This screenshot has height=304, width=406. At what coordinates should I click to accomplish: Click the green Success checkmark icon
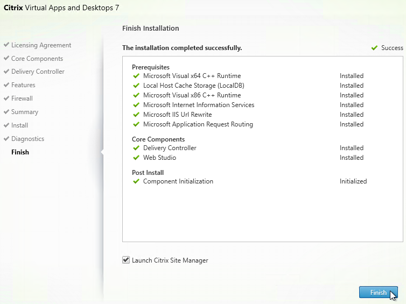coord(374,48)
